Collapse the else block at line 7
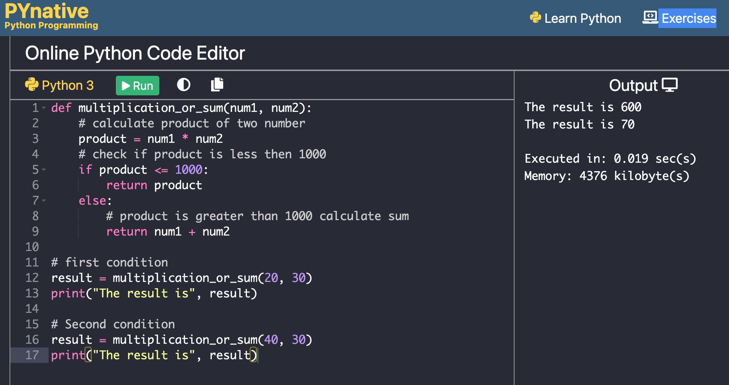 44,201
